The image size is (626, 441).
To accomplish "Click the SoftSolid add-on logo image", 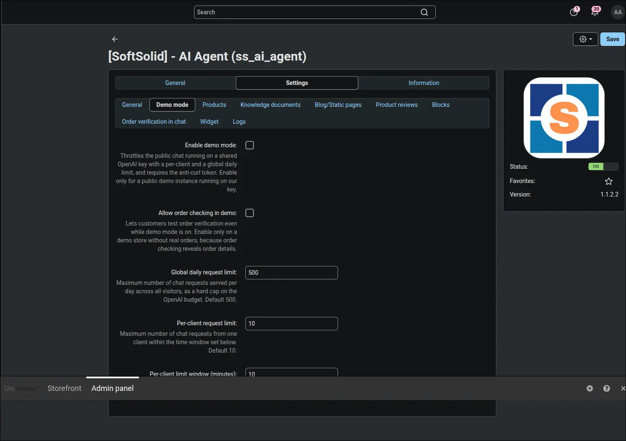I will click(564, 118).
